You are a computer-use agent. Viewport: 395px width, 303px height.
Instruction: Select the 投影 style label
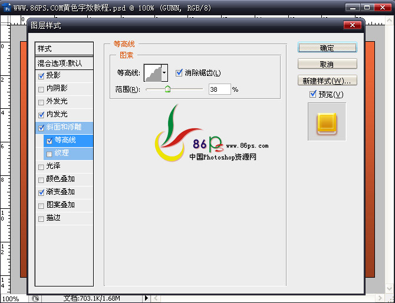(54, 75)
